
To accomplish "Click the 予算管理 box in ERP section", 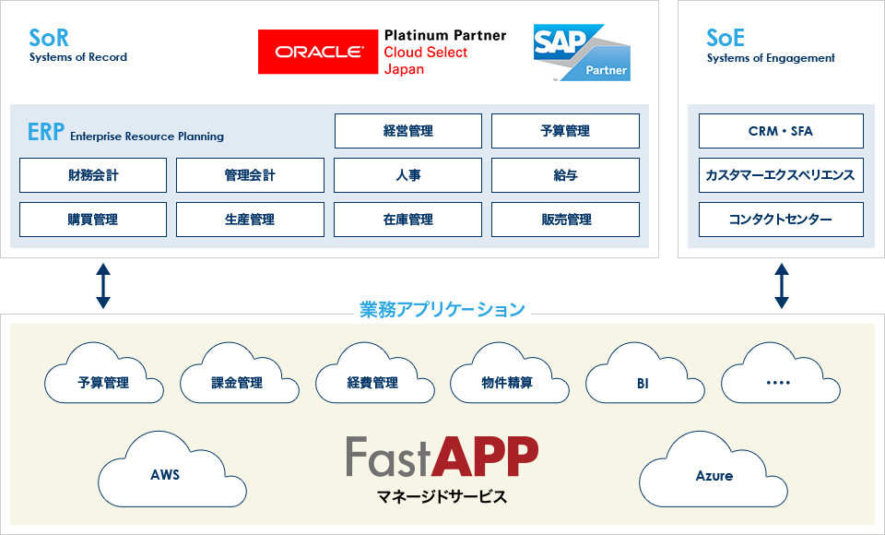I will pos(565,131).
